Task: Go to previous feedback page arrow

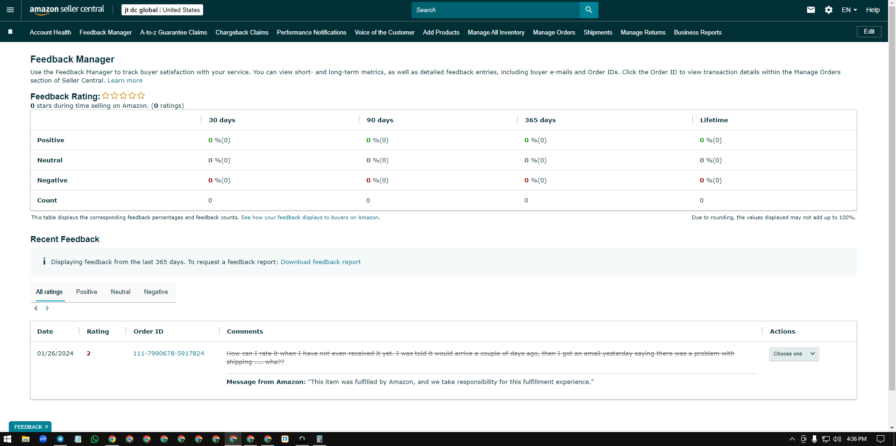Action: (36, 308)
